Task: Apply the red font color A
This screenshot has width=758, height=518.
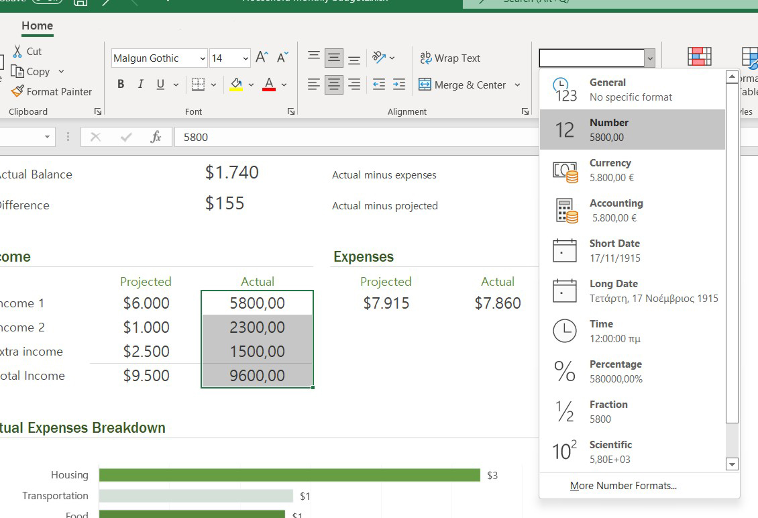Action: tap(269, 84)
